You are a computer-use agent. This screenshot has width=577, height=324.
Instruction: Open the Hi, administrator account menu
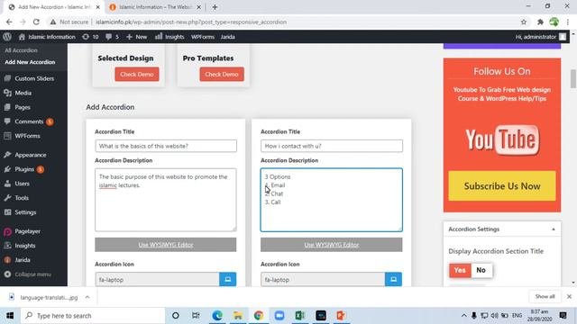point(541,37)
